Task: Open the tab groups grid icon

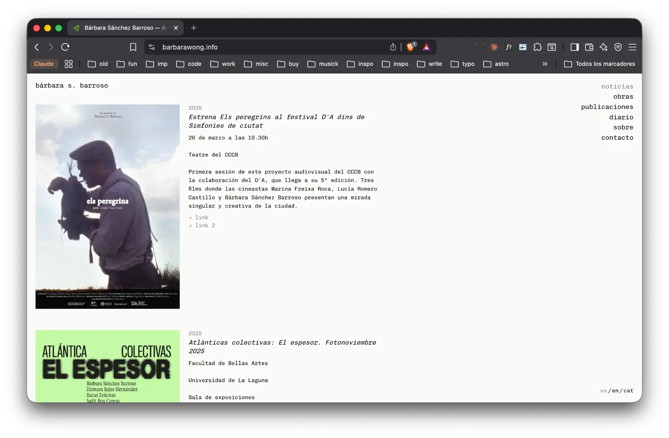Action: coord(69,64)
